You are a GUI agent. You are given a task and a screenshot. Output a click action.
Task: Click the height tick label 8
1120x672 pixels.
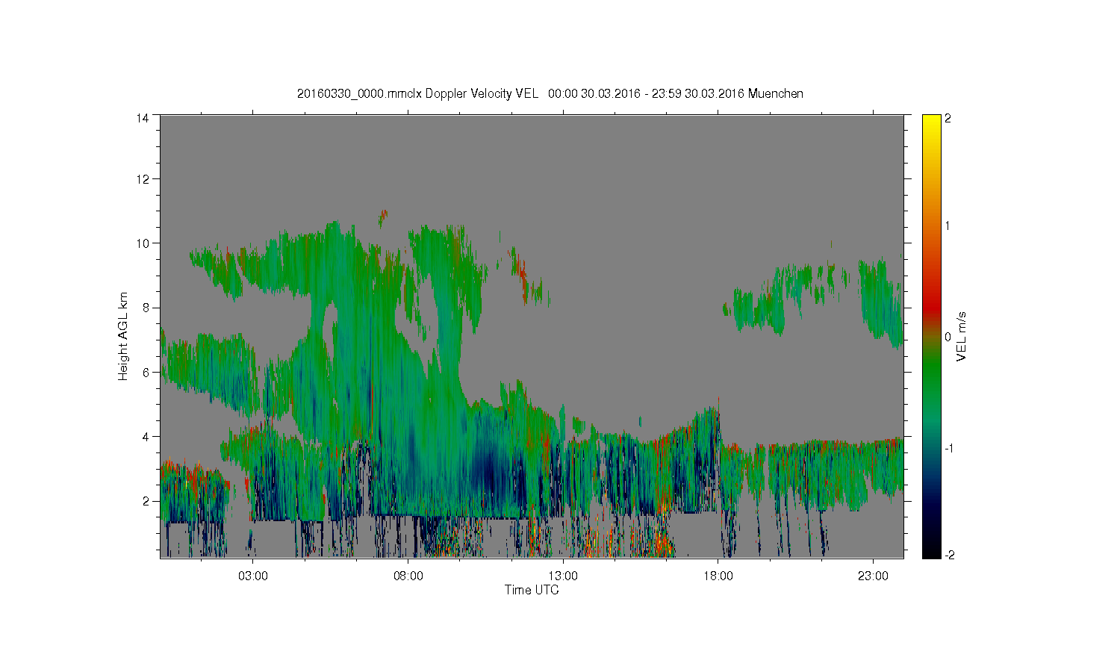[146, 308]
